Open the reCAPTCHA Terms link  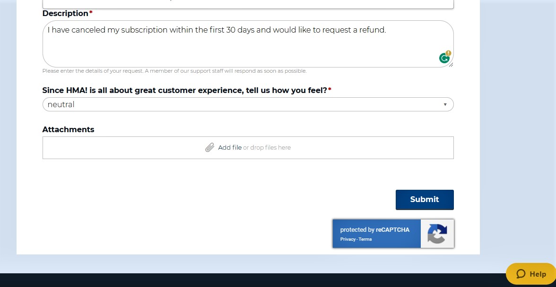[x=365, y=239]
